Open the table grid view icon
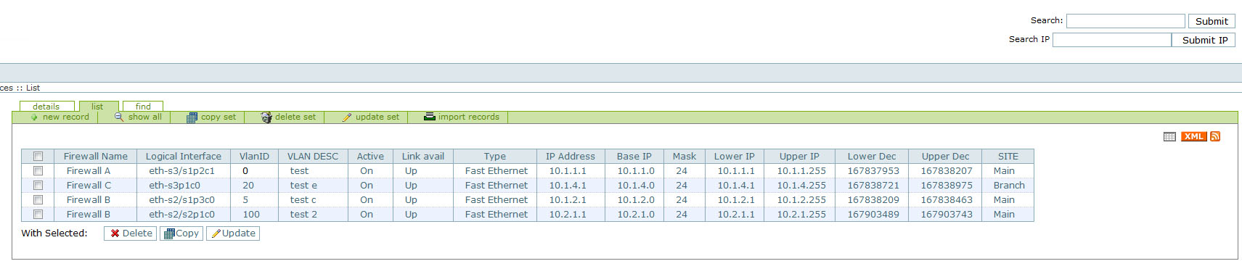The height and width of the screenshot is (269, 1242). [x=1169, y=136]
